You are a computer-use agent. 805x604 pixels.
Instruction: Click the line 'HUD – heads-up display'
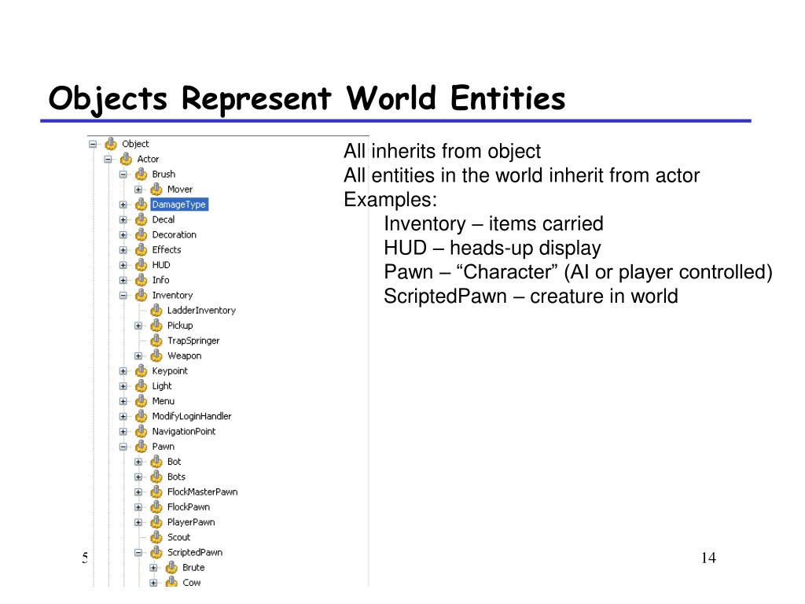(x=492, y=248)
